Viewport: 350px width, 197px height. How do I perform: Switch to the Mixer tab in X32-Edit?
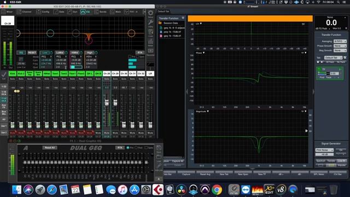[7, 11]
